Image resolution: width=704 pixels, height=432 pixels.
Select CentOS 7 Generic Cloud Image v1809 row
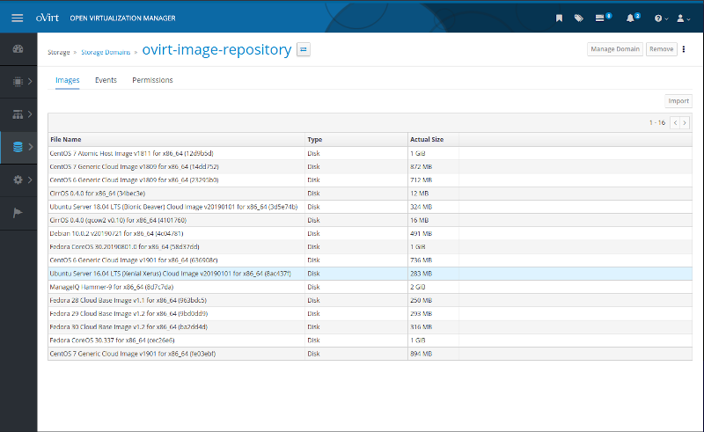coord(370,166)
